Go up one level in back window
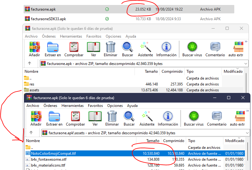Viewport: 252px width, 170px height. 30,63
